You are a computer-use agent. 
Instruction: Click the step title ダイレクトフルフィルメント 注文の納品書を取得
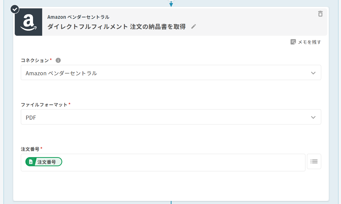coord(116,27)
